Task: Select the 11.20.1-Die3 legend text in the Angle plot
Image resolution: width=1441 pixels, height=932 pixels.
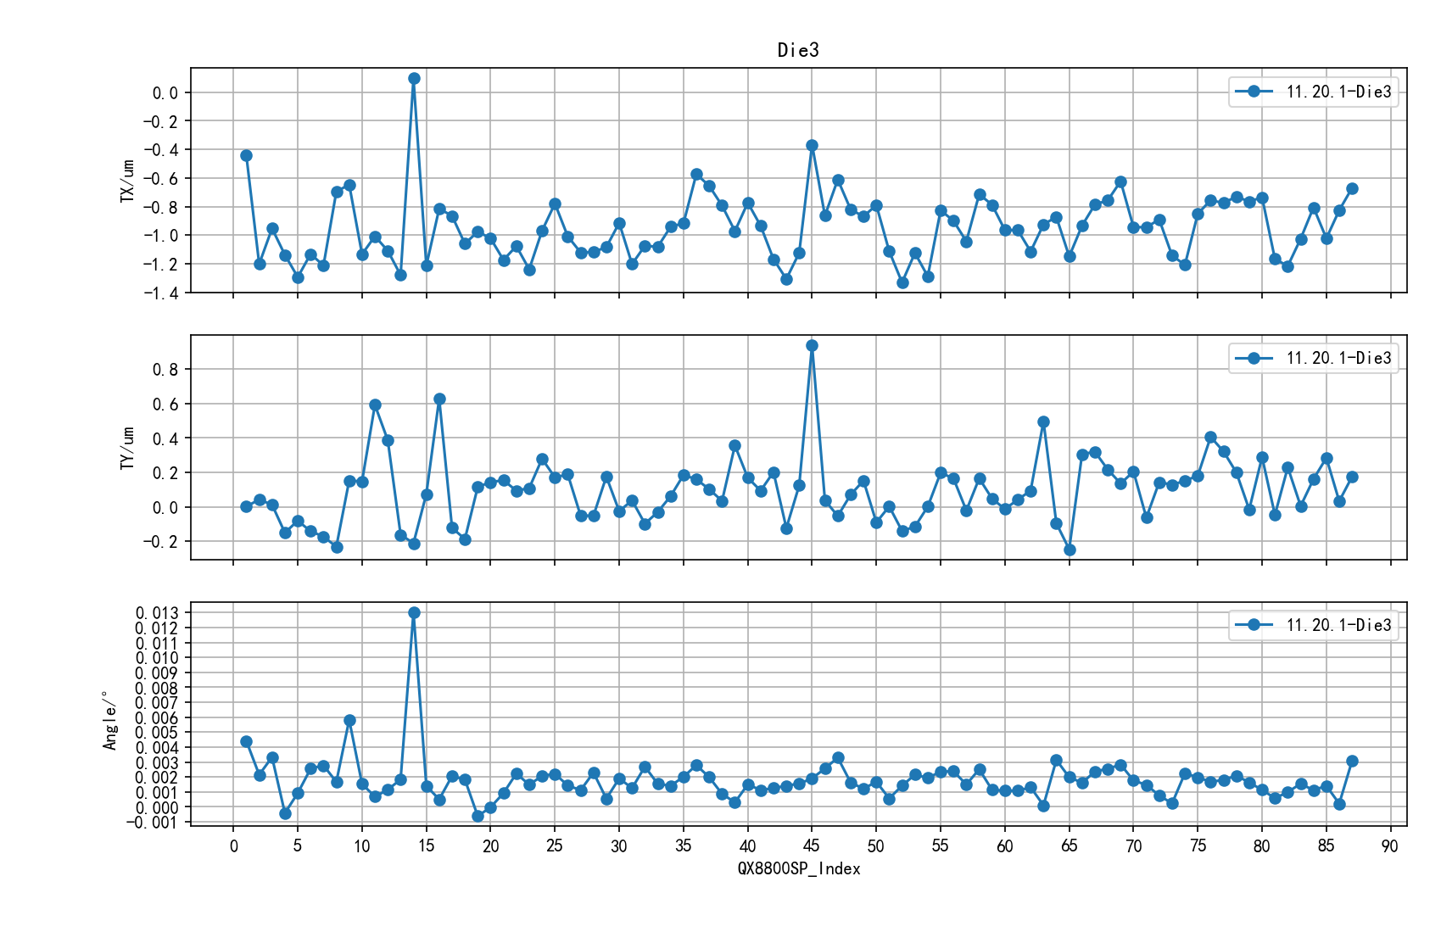Action: click(1338, 625)
